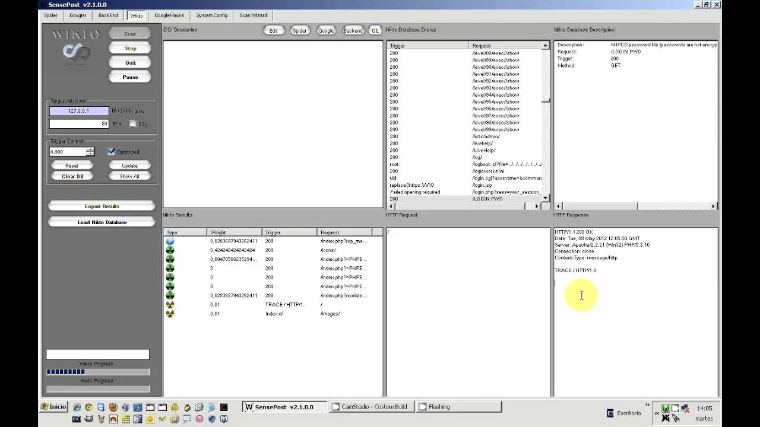Open the BackEnd tab

pyautogui.click(x=108, y=15)
